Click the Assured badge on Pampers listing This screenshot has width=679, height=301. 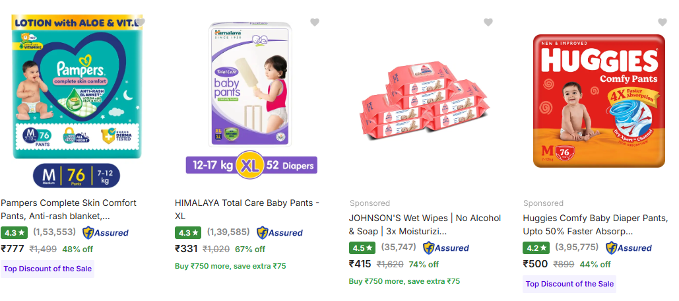pyautogui.click(x=106, y=233)
